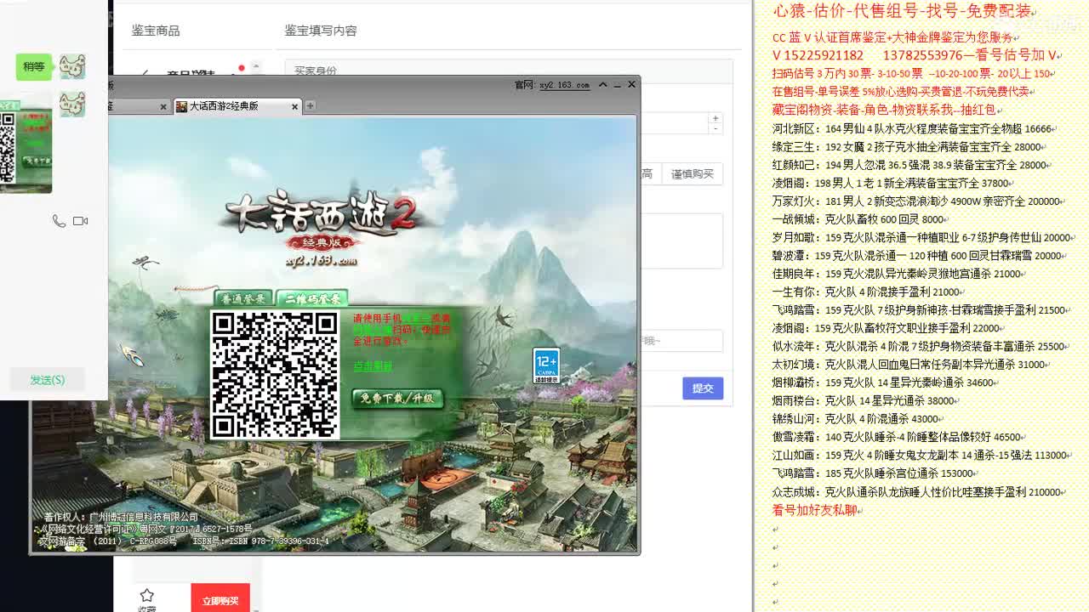Click the red 立即购买 button
1089x612 pixels.
pos(220,601)
